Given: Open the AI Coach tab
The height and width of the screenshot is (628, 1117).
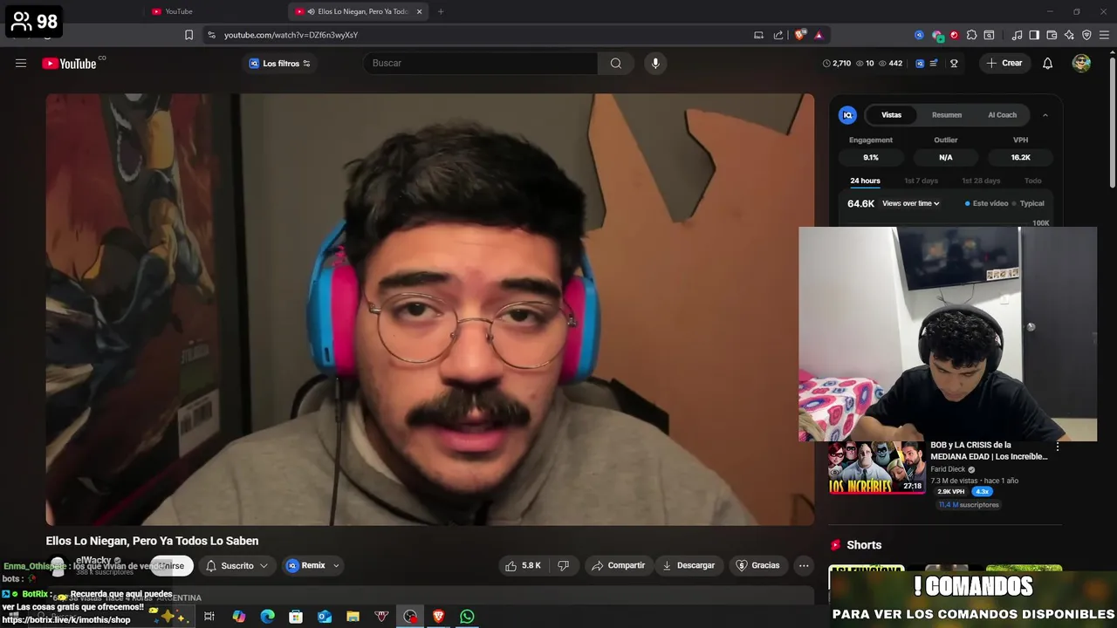Looking at the screenshot, I should tap(1002, 115).
